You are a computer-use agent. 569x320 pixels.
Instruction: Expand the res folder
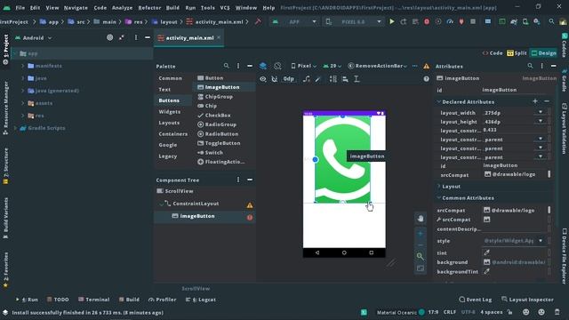pos(23,116)
